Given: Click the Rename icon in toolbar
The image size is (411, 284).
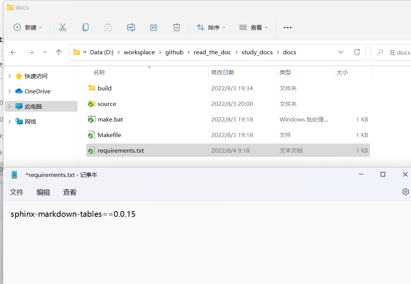Looking at the screenshot, I should [x=131, y=27].
